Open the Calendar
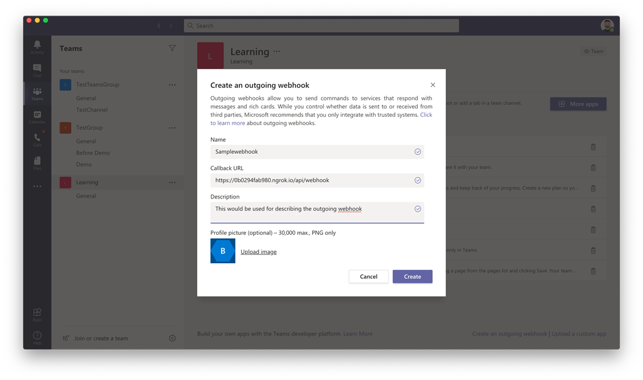The image size is (643, 380). (x=37, y=116)
